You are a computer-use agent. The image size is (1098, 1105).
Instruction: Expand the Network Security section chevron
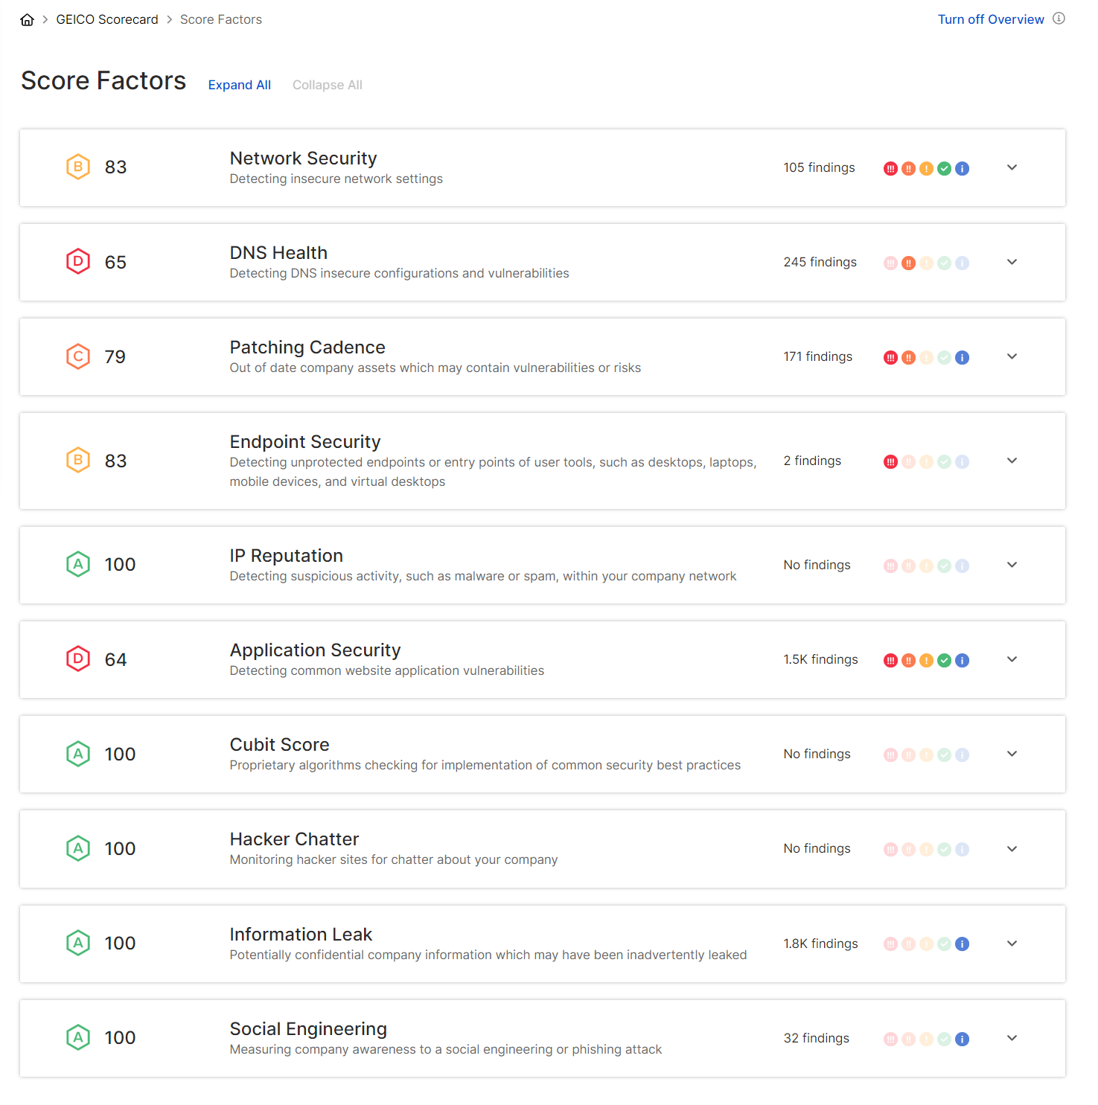(x=1012, y=167)
